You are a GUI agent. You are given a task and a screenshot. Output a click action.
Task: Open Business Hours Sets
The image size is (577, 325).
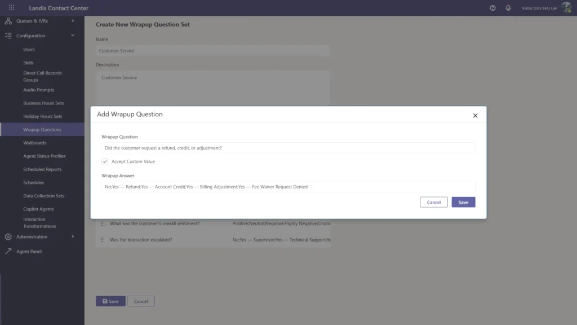pyautogui.click(x=43, y=103)
